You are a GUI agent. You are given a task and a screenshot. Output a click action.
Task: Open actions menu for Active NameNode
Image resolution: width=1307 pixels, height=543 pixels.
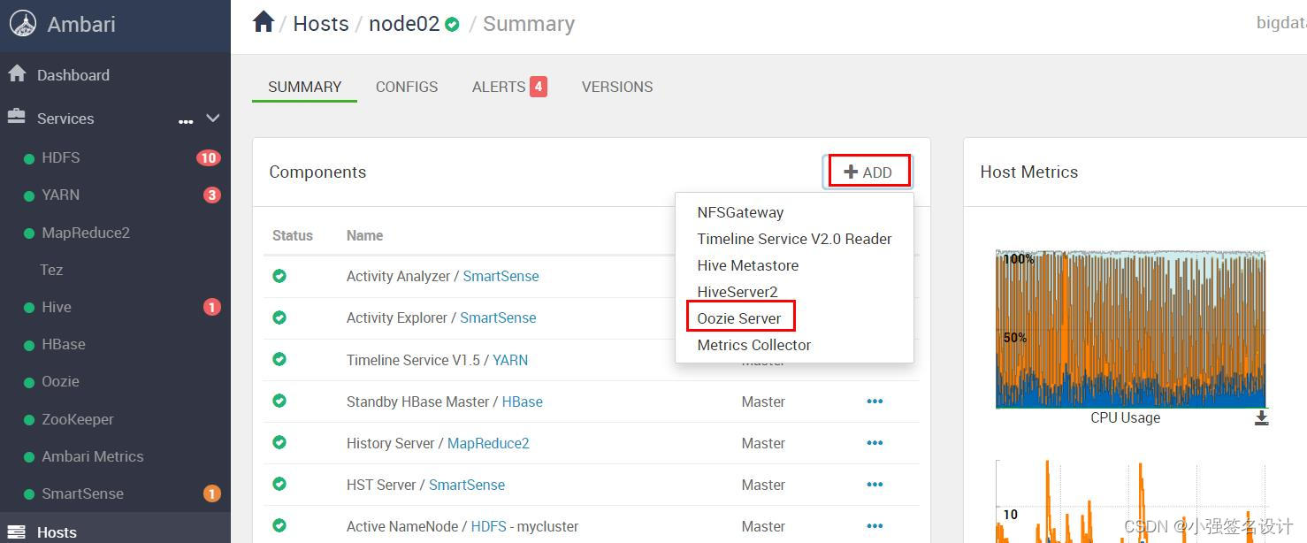(875, 526)
